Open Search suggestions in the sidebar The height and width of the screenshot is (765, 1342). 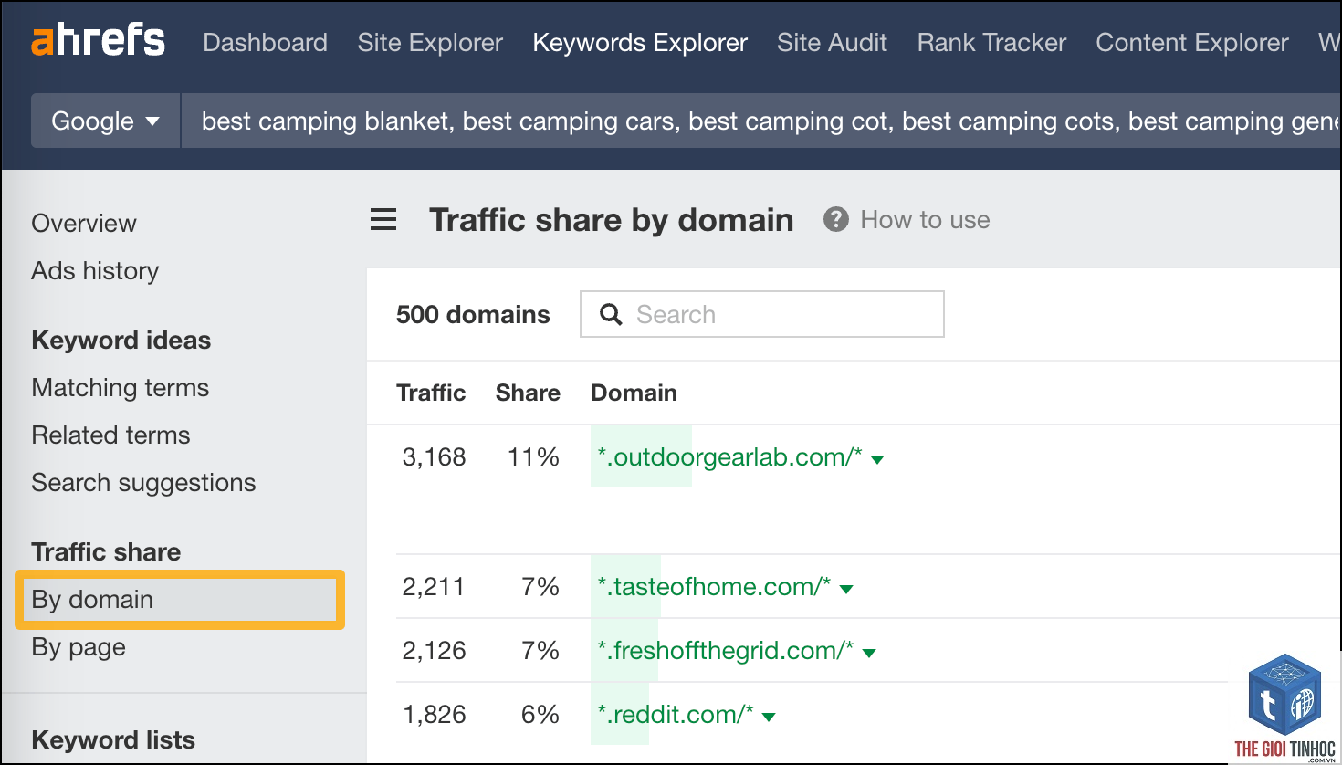tap(143, 483)
